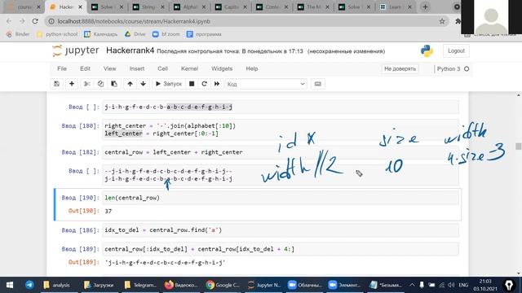Rename notebook by clicking Hackerrank4 title
The image size is (522, 293).
pyautogui.click(x=130, y=50)
